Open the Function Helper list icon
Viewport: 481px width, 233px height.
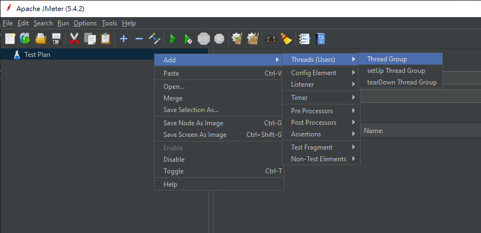305,39
